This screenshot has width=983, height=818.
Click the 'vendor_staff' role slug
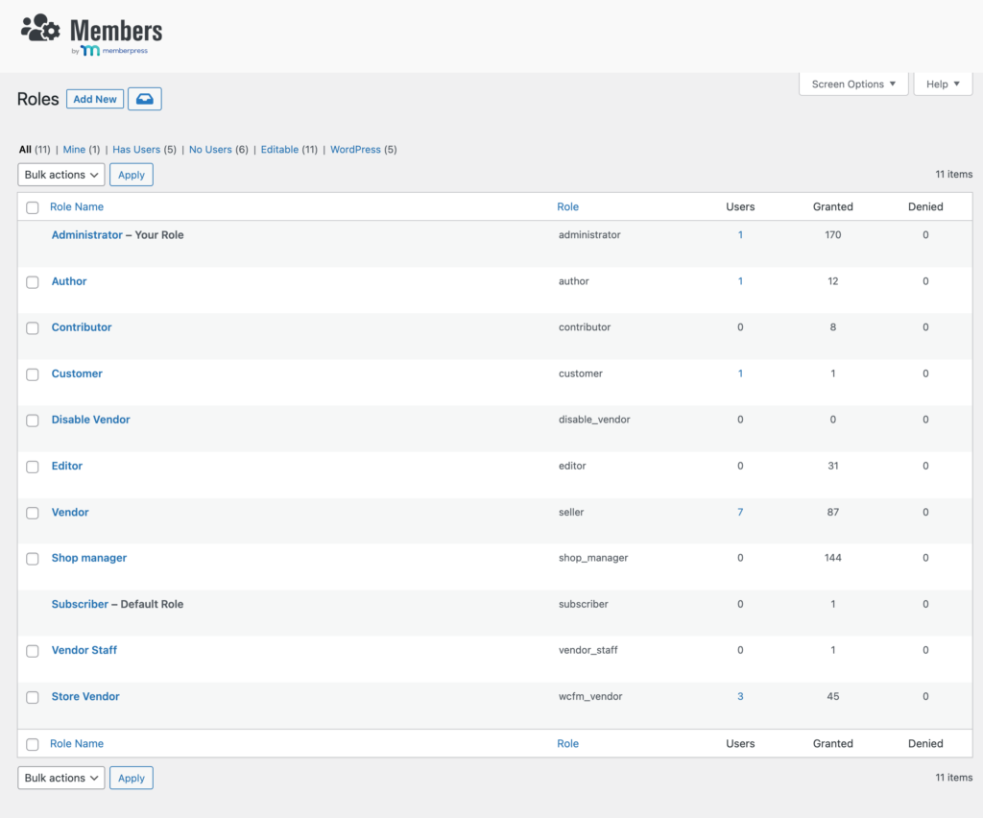[588, 651]
